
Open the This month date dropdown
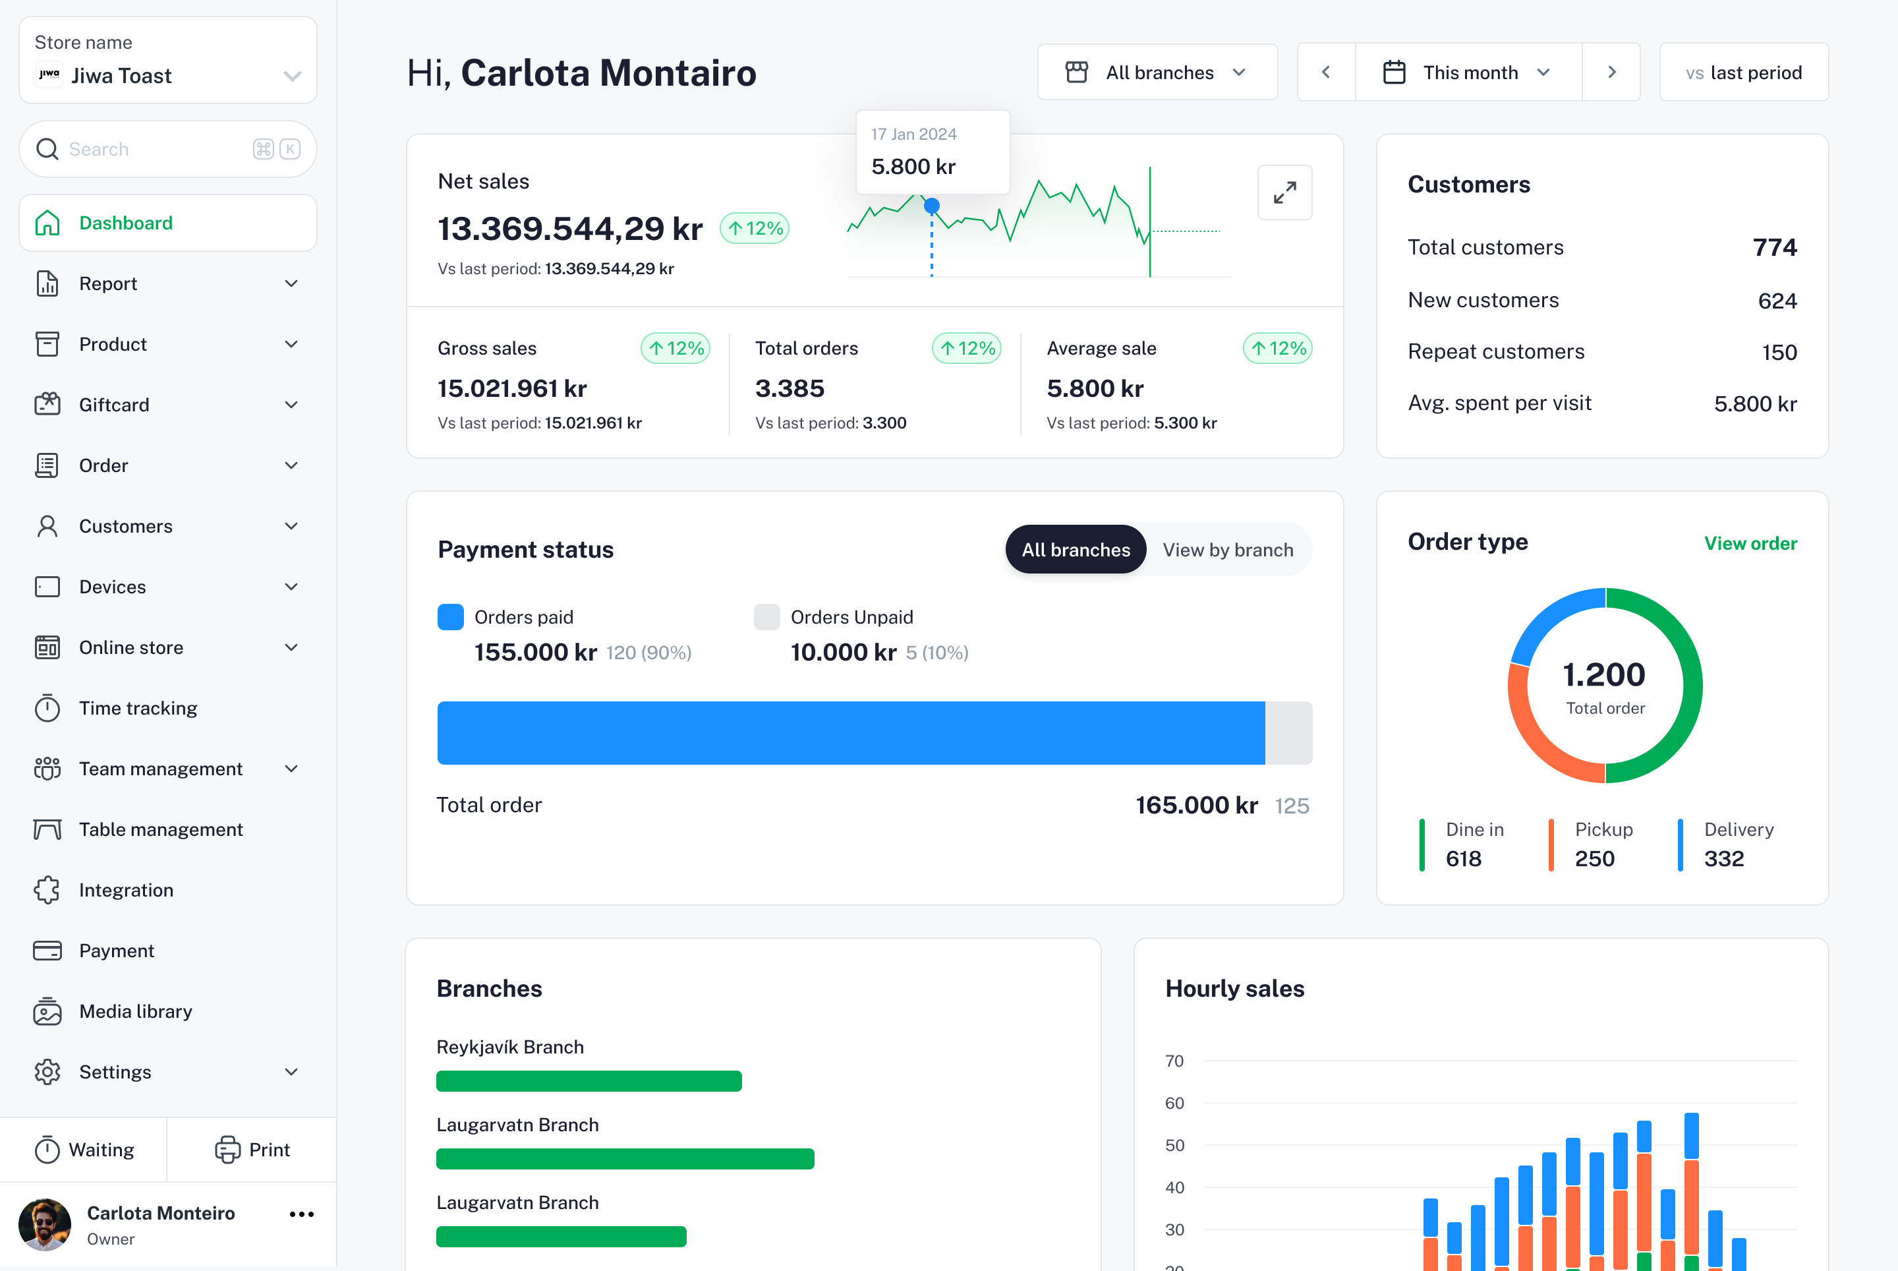click(x=1468, y=72)
